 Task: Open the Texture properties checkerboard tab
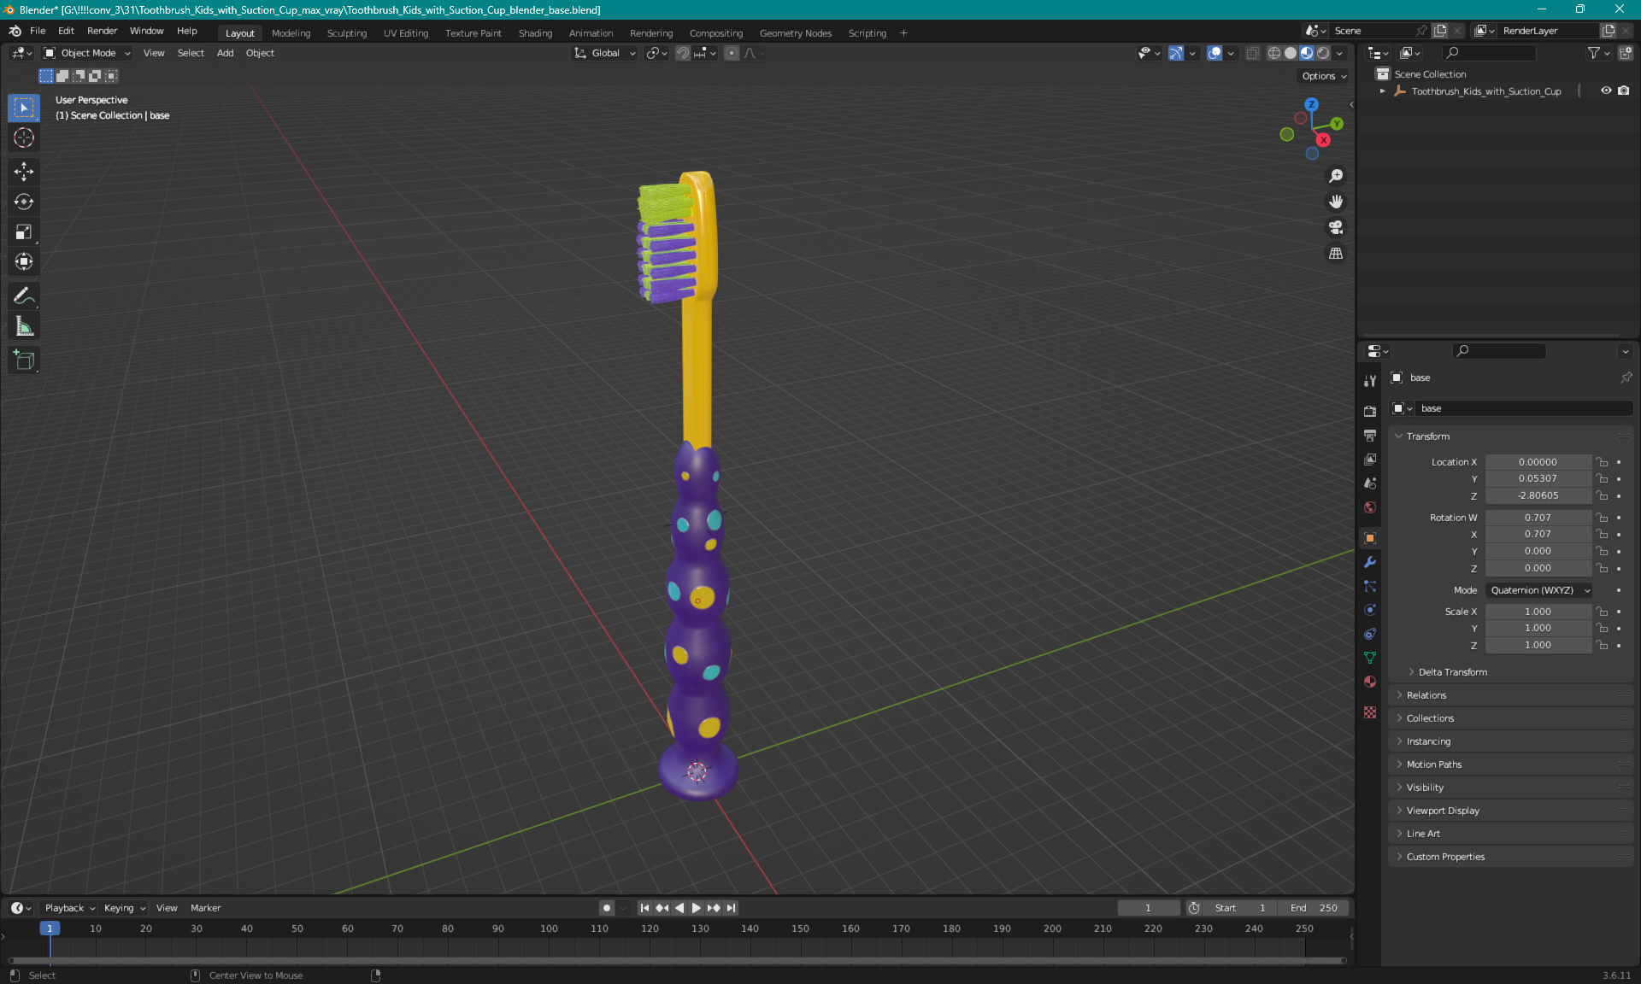pyautogui.click(x=1370, y=712)
